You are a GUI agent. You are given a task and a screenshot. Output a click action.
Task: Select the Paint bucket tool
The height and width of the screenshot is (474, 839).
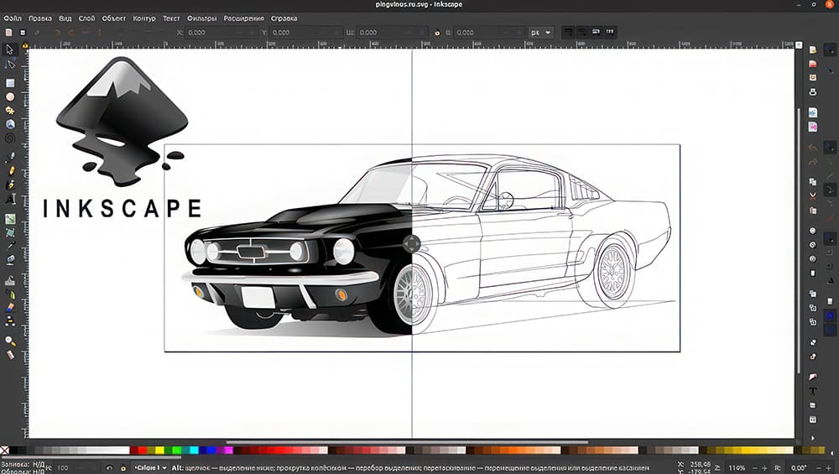10,259
